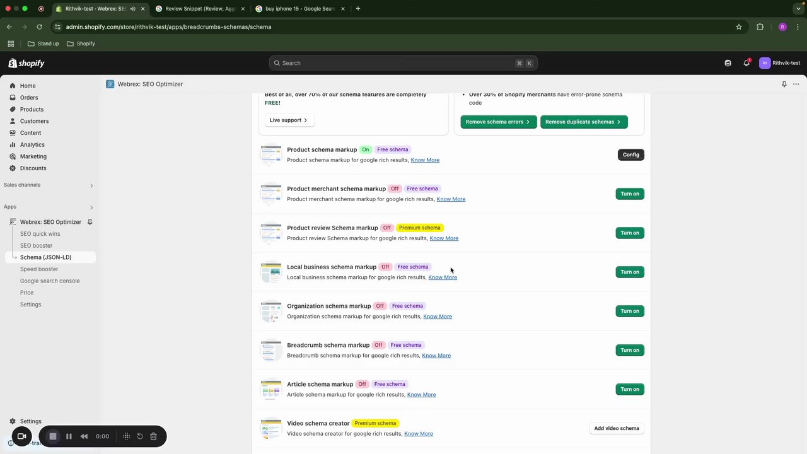Turn on Product merchant schema markup
Image resolution: width=807 pixels, height=454 pixels.
point(630,194)
